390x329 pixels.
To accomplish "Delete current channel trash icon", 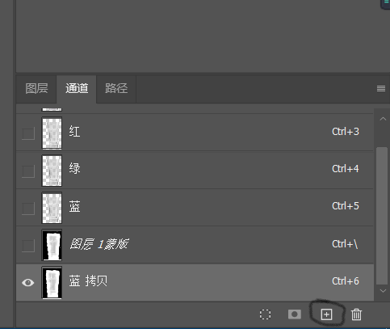I will point(356,314).
